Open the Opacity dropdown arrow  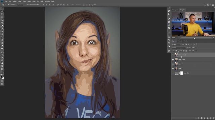pos(196,48)
